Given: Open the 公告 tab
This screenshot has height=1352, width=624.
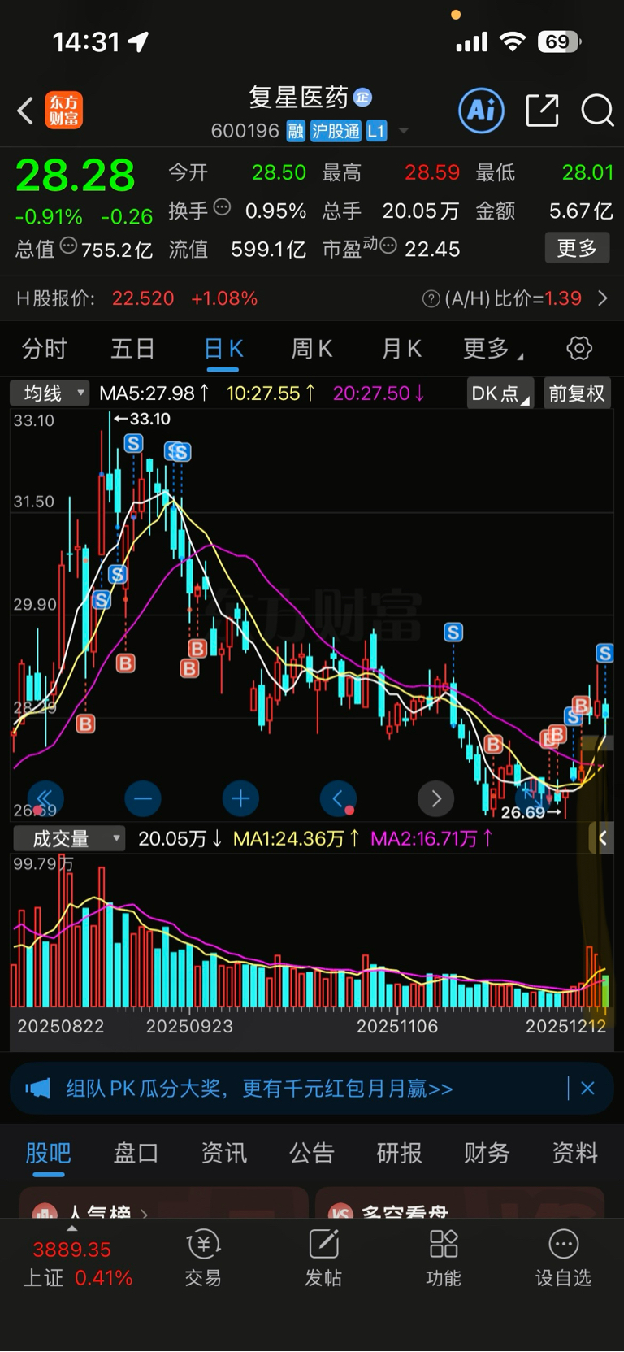Looking at the screenshot, I should [x=311, y=1153].
